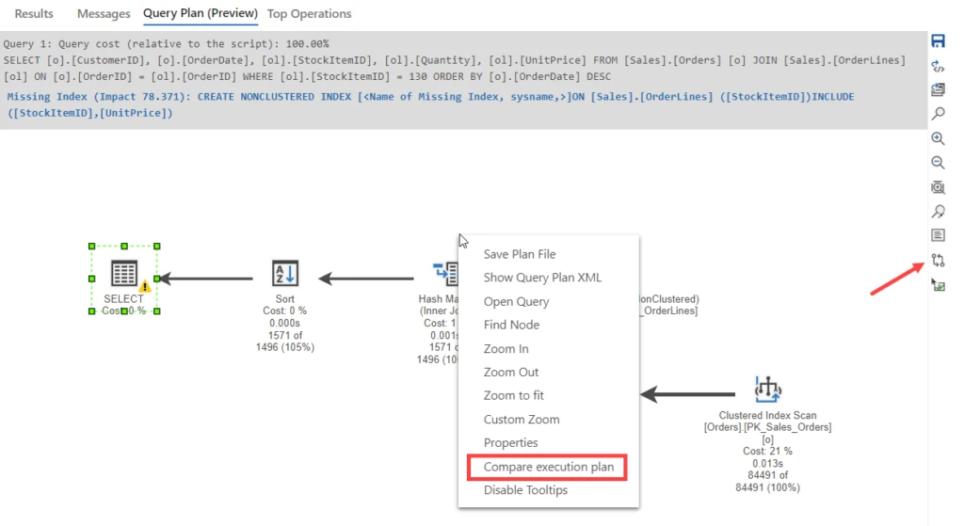Click the Open Query toolbar icon
The image size is (964, 526).
tap(938, 90)
